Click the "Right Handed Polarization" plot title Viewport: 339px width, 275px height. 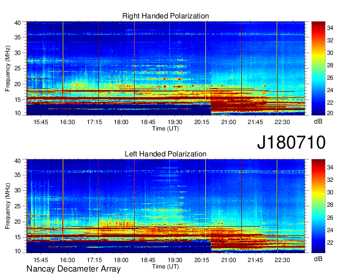166,16
